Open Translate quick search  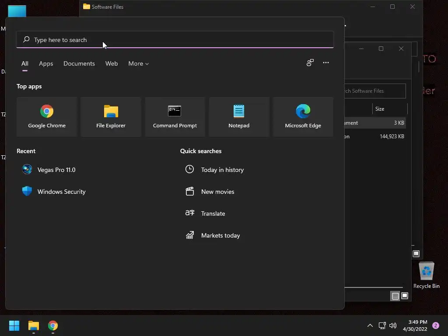click(x=205, y=213)
